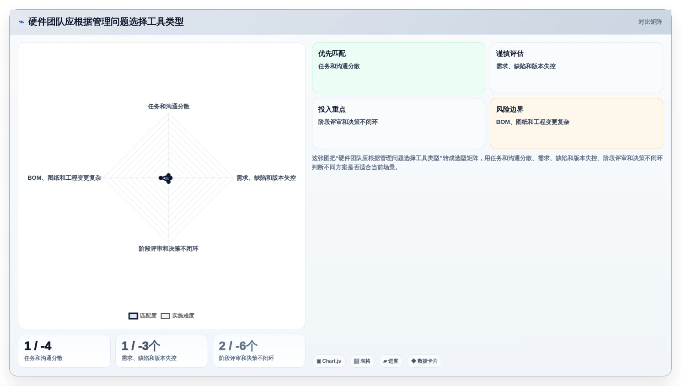Viewport: 681px width, 386px height.
Task: Click radar axis label 阶段评审和决策不闭环
Action: pyautogui.click(x=168, y=249)
